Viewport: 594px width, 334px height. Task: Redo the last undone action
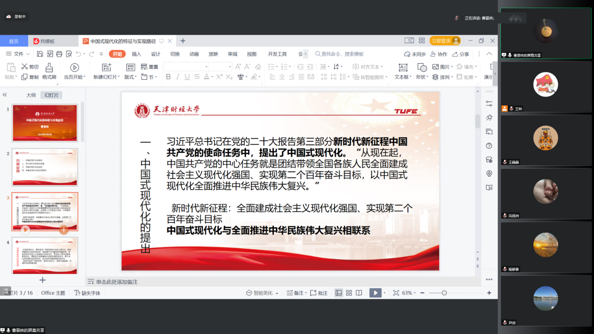(92, 54)
